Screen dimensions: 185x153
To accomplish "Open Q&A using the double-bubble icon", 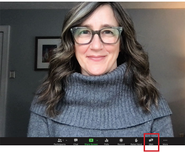I will 151,140.
